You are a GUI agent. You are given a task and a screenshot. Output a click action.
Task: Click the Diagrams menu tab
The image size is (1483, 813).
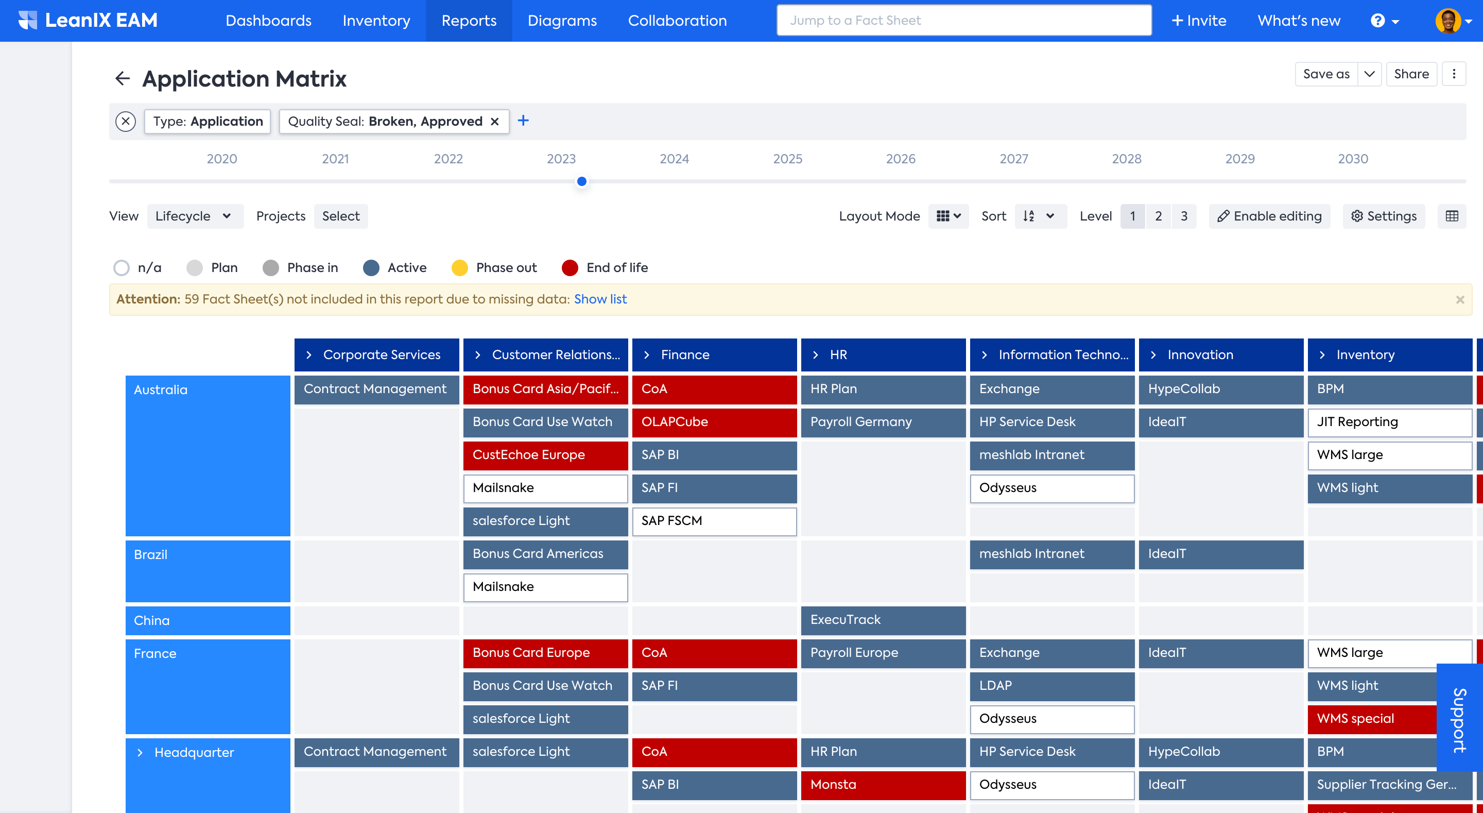tap(562, 20)
